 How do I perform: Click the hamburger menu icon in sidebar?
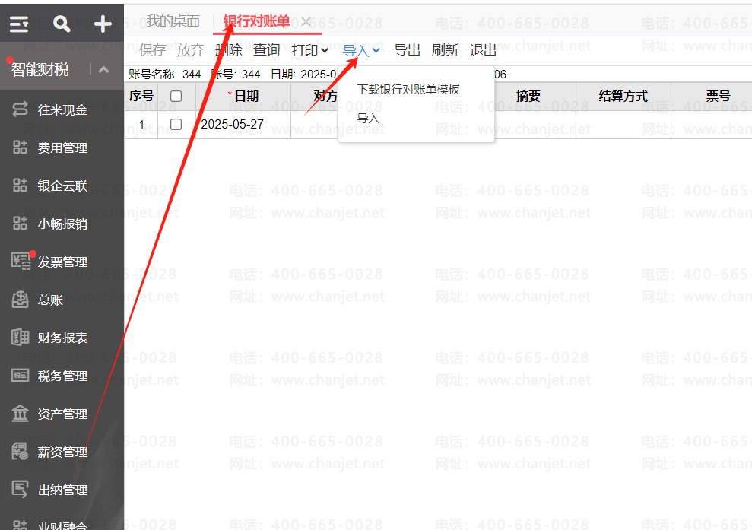(x=19, y=24)
